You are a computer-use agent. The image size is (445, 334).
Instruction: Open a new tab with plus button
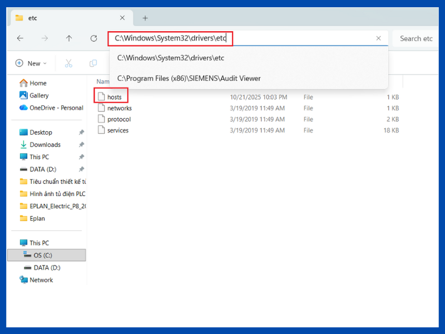click(145, 18)
